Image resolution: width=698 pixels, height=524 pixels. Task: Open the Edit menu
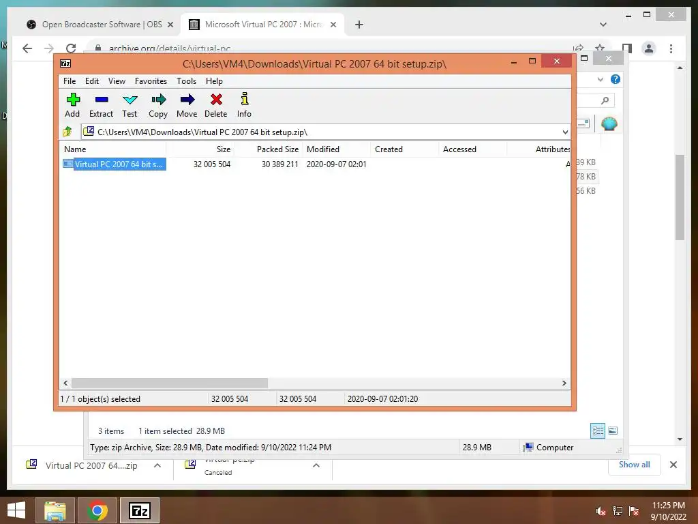tap(92, 81)
